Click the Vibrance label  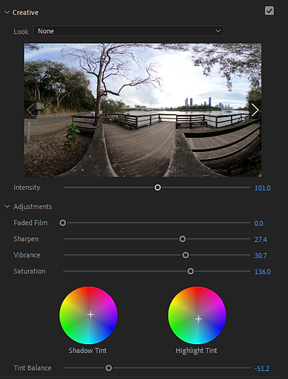[27, 255]
